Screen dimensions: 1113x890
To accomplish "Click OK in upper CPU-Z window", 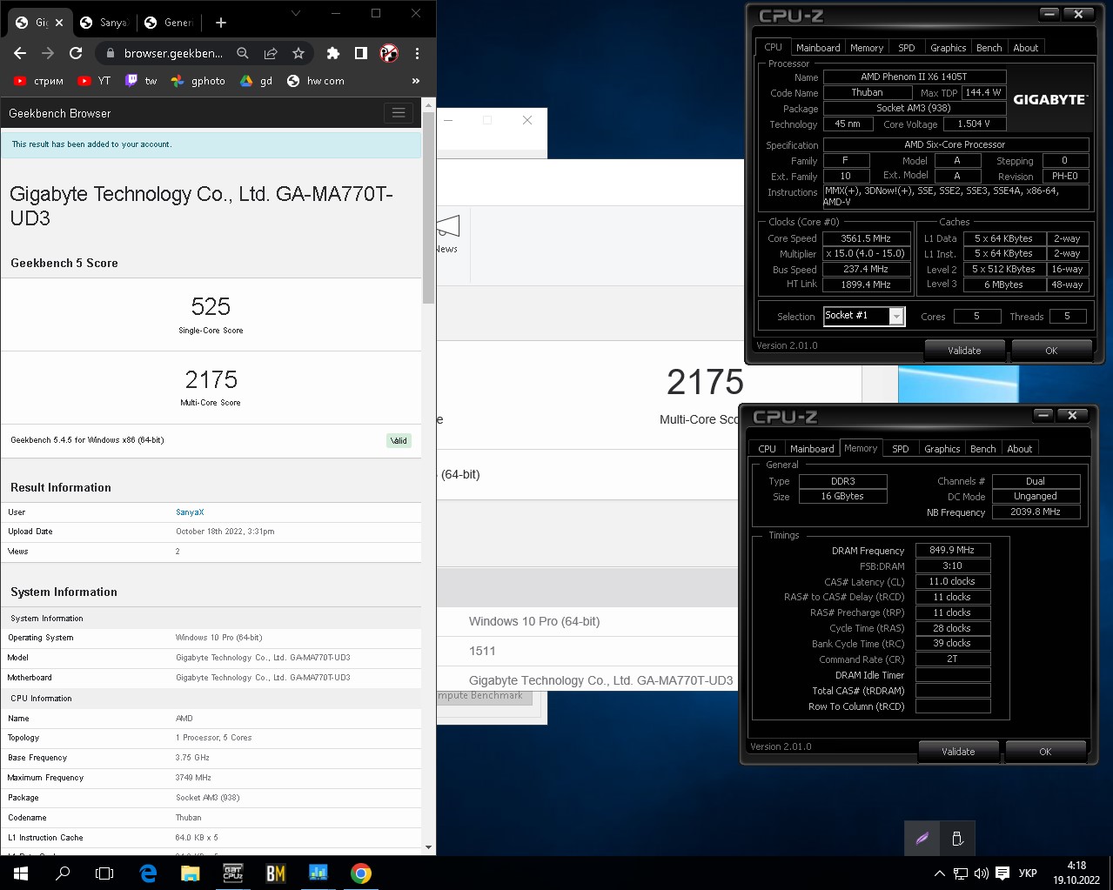I will coord(1051,351).
